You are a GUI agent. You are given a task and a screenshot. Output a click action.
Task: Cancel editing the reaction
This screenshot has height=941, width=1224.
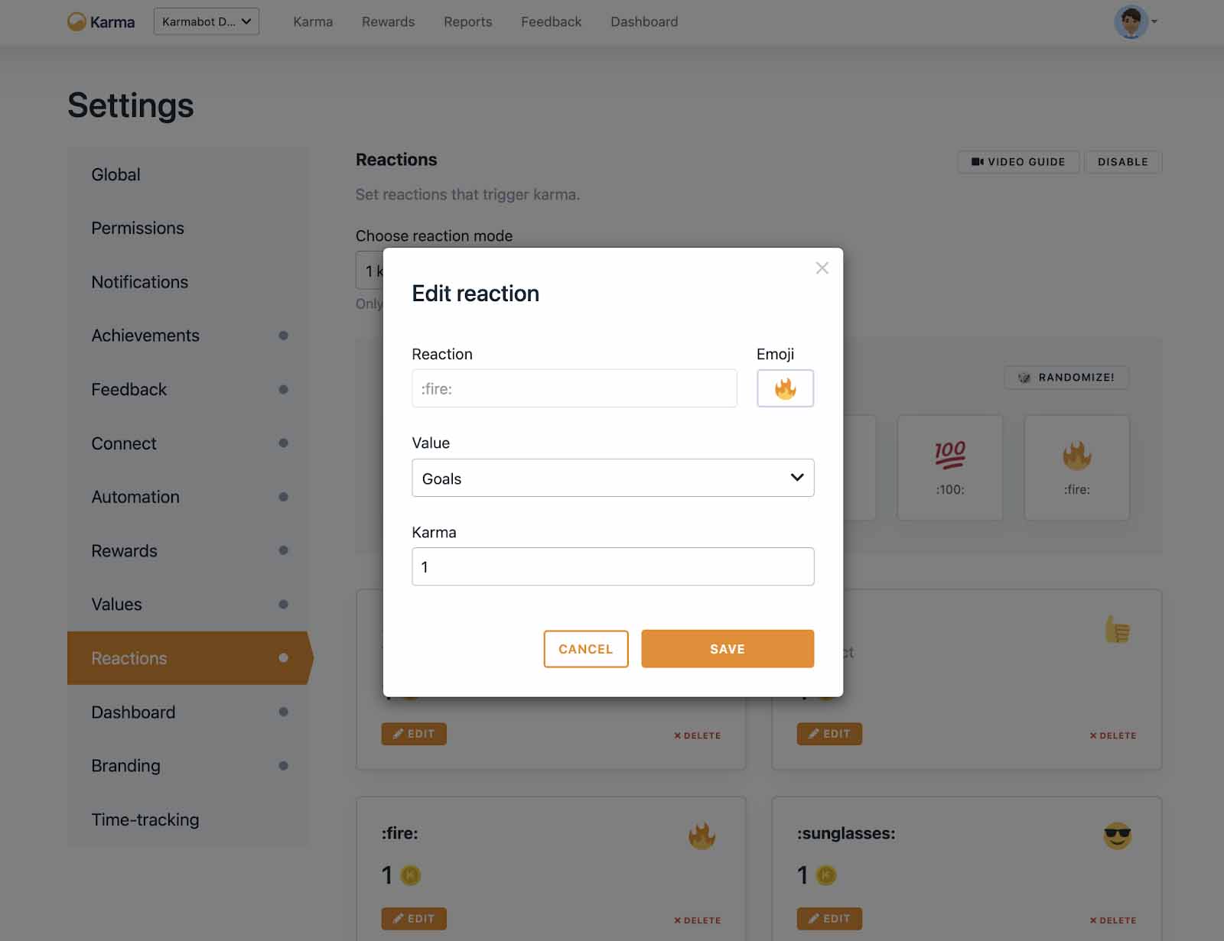click(585, 649)
